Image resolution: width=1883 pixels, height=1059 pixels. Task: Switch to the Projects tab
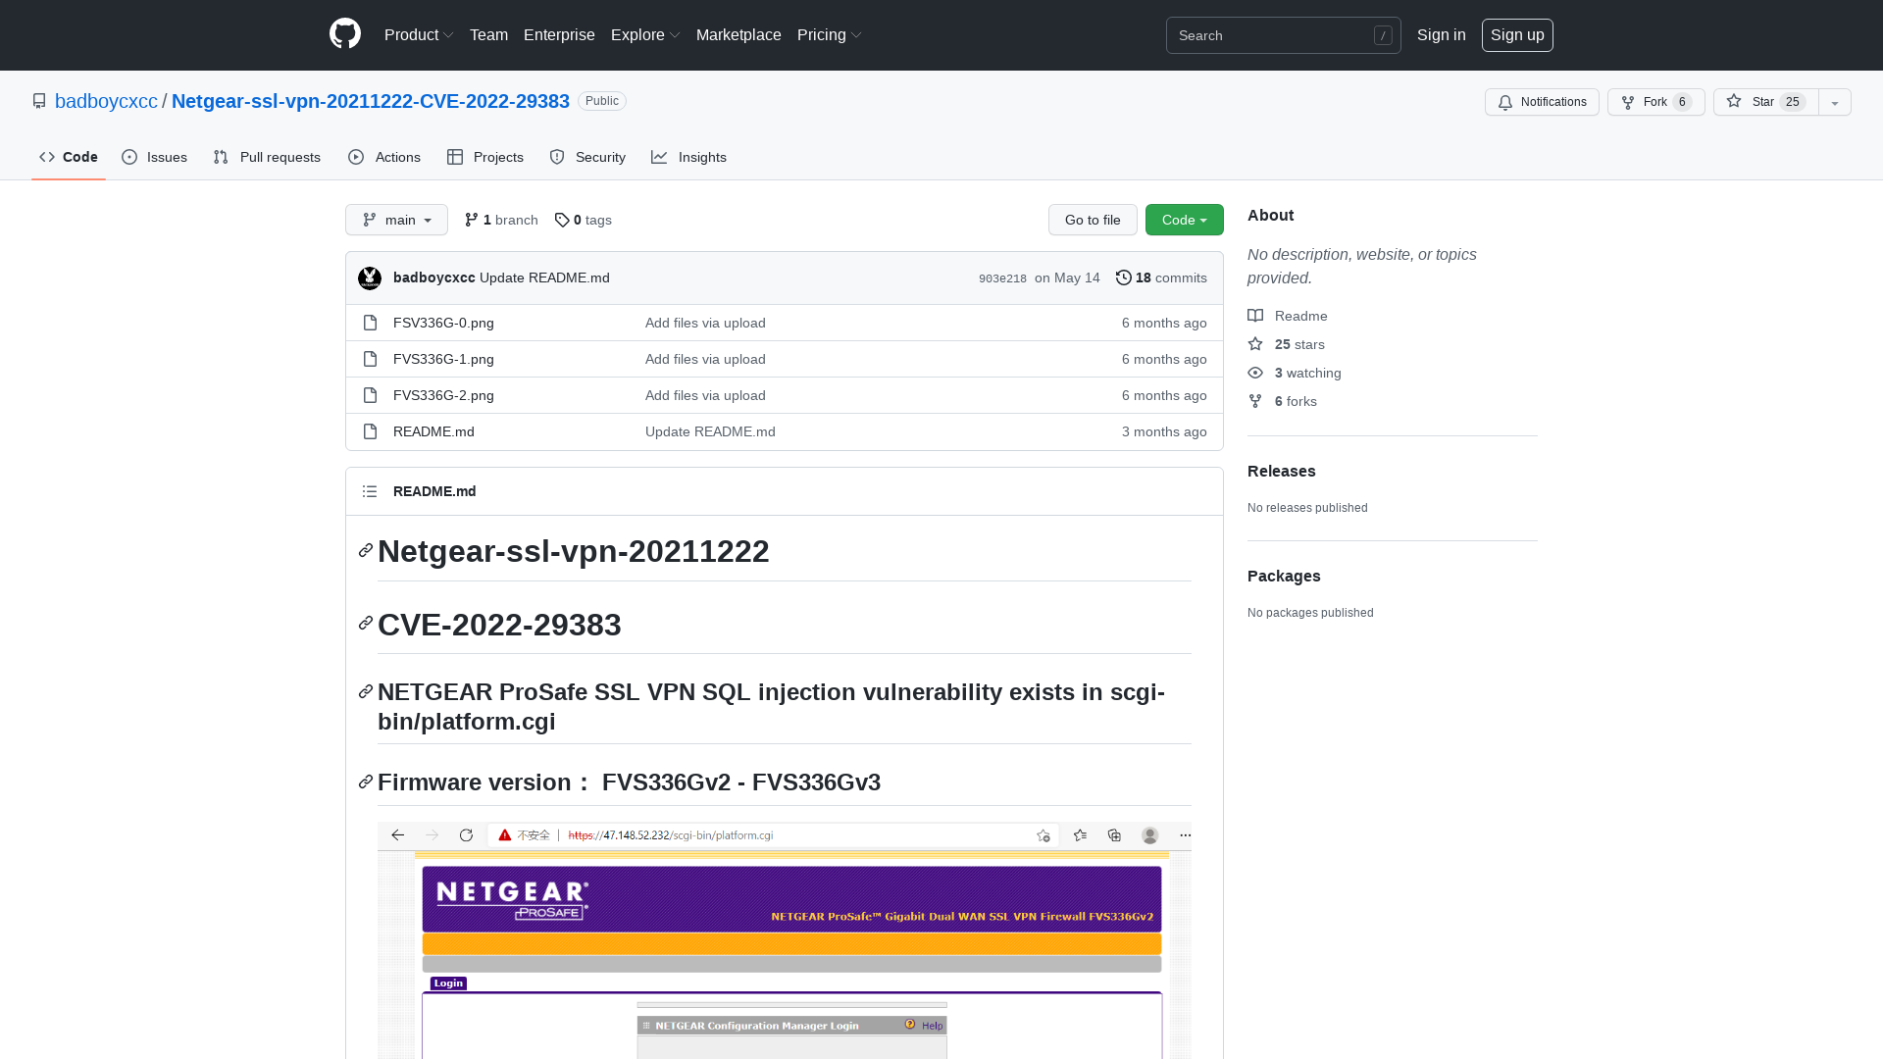[x=485, y=157]
